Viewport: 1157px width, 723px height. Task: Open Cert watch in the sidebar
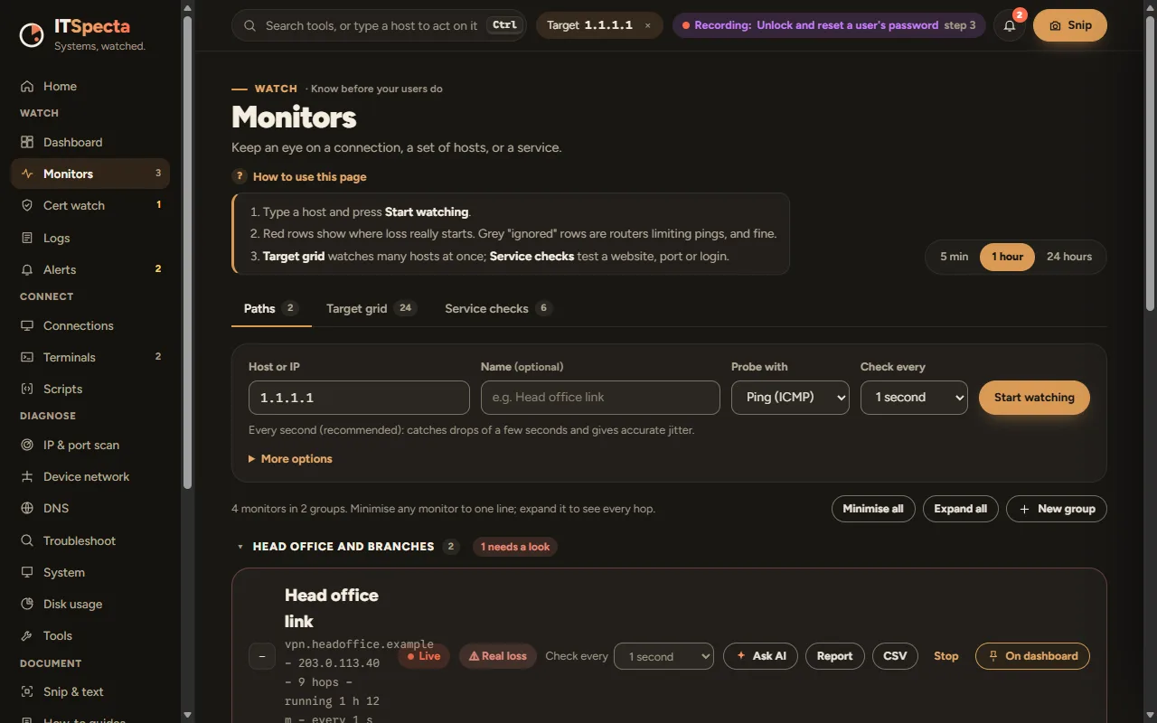tap(90, 205)
